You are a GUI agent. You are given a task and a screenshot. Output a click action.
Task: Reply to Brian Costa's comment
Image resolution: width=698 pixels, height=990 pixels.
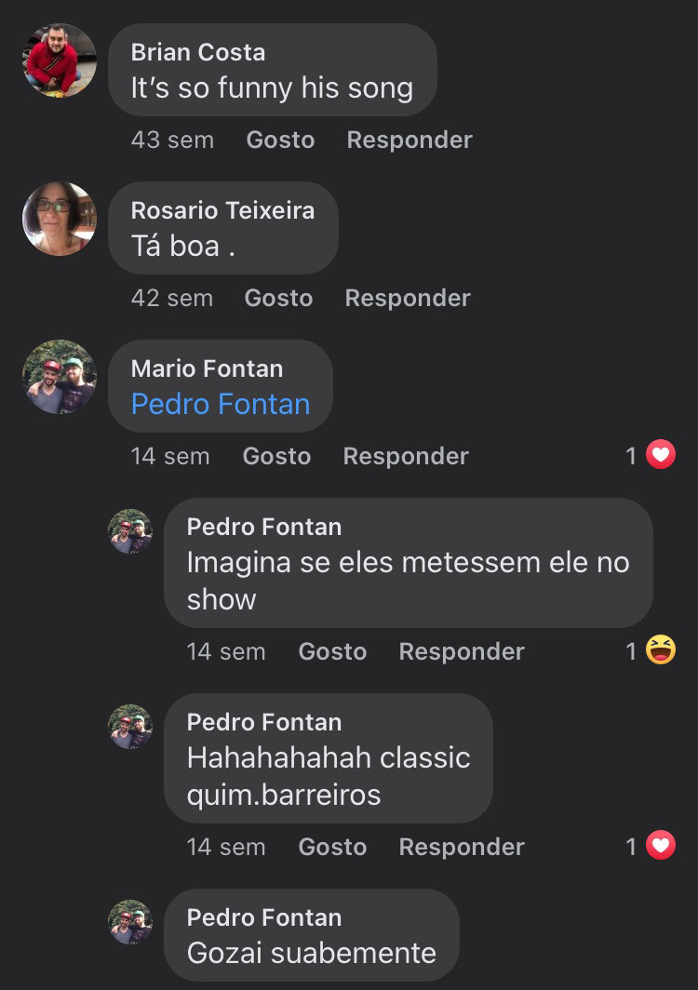409,140
